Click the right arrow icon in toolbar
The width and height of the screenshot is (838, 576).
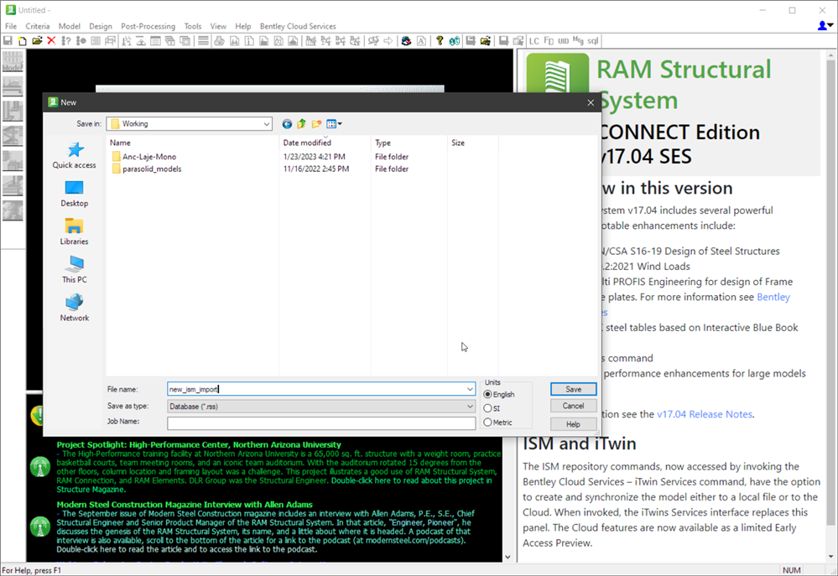click(388, 40)
